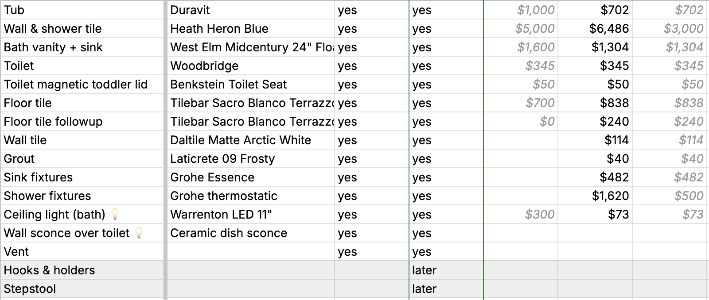The height and width of the screenshot is (300, 709).
Task: Select the Floor tile followup row label
Action: coord(82,121)
